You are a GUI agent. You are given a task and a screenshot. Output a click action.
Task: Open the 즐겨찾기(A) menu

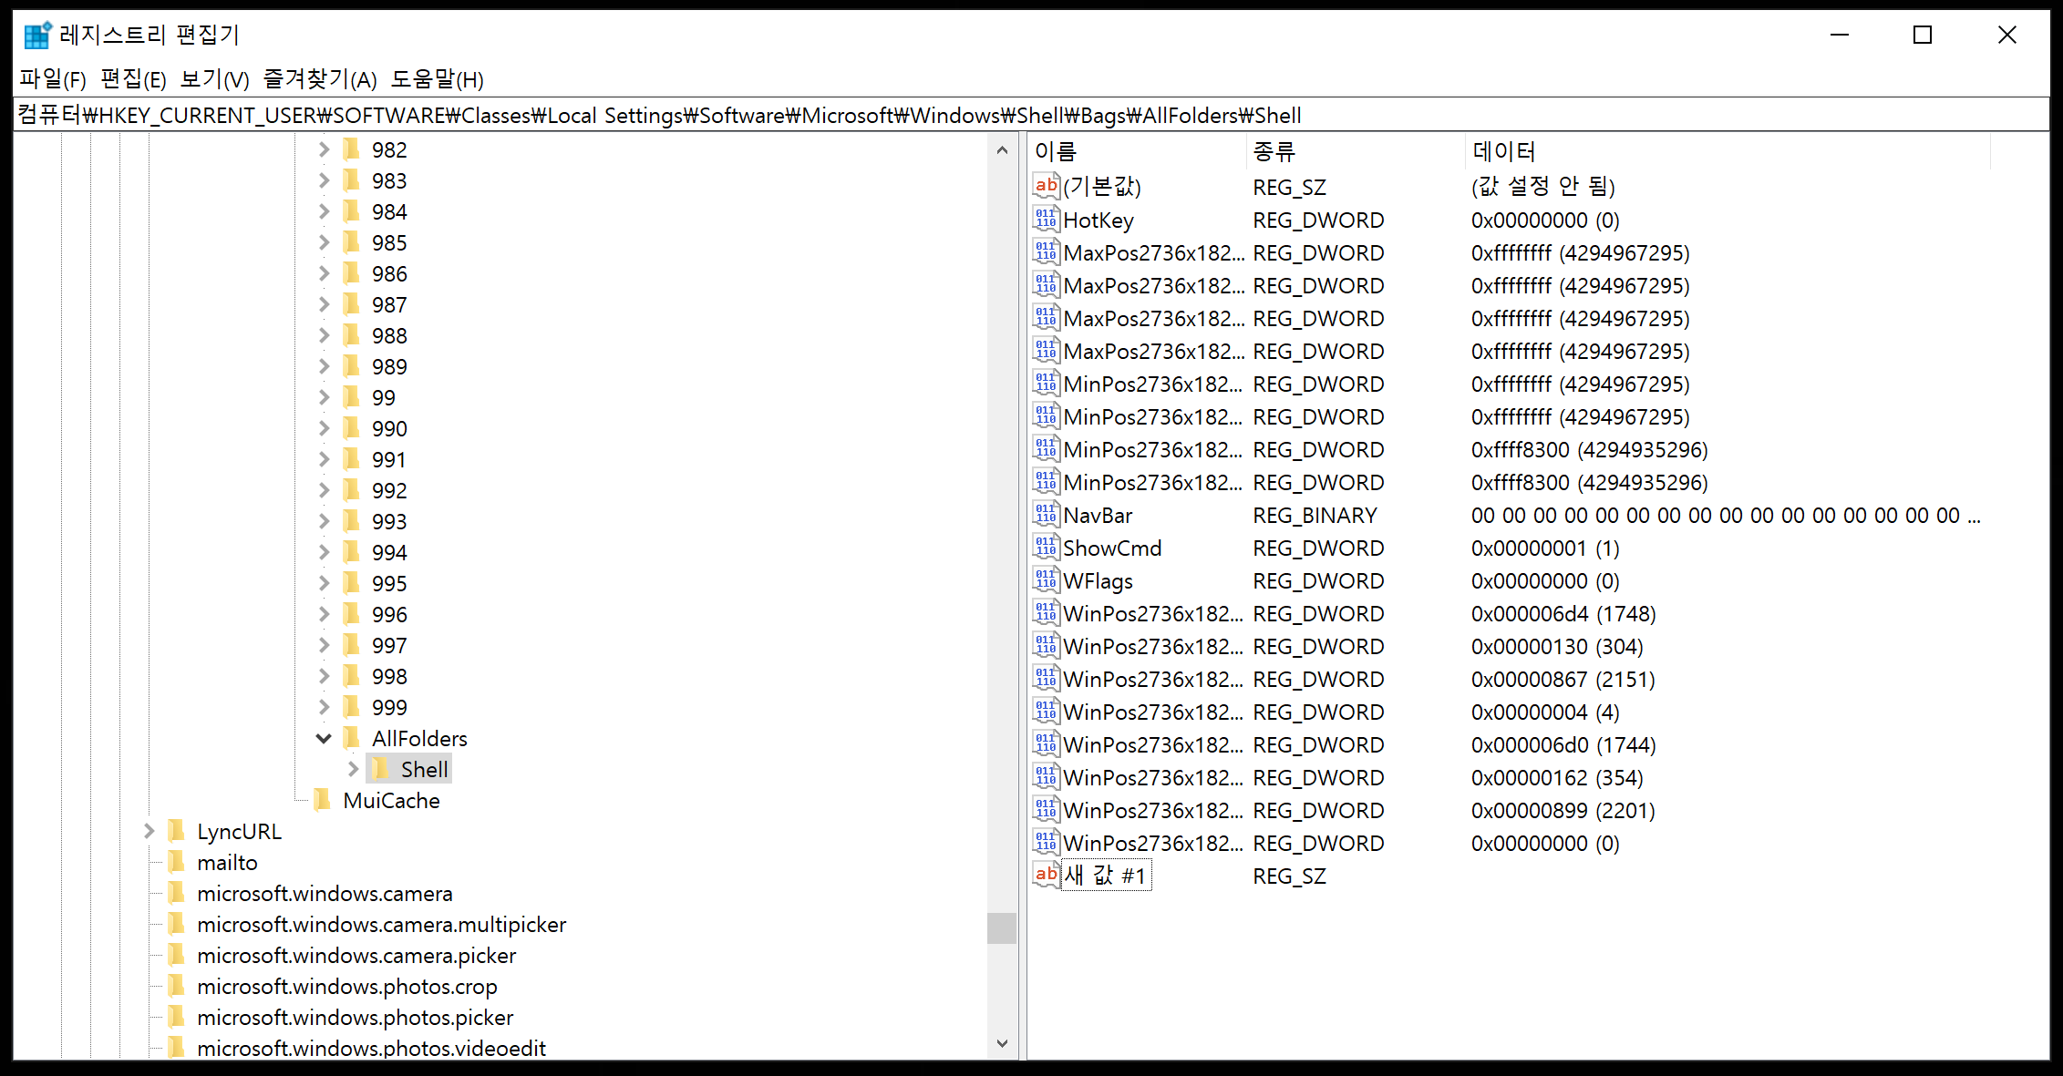tap(320, 79)
